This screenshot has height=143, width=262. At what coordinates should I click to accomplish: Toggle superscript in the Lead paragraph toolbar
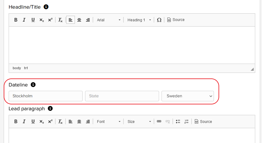[50, 122]
